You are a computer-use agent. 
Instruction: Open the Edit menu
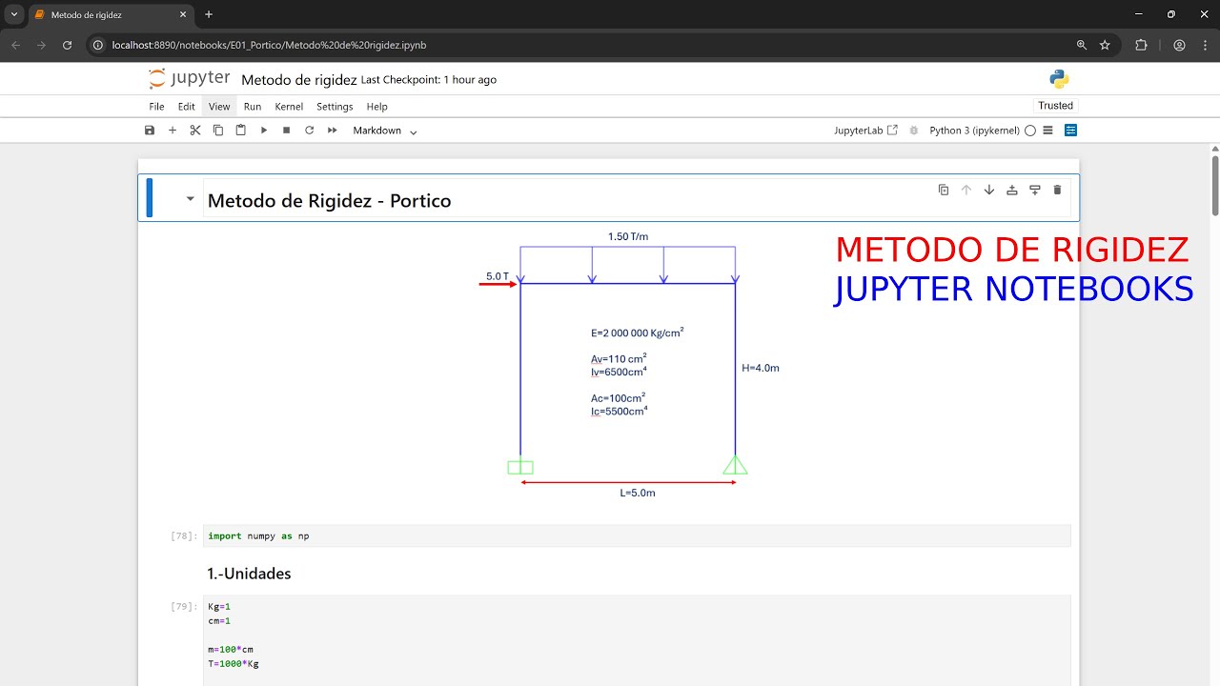[x=187, y=107]
